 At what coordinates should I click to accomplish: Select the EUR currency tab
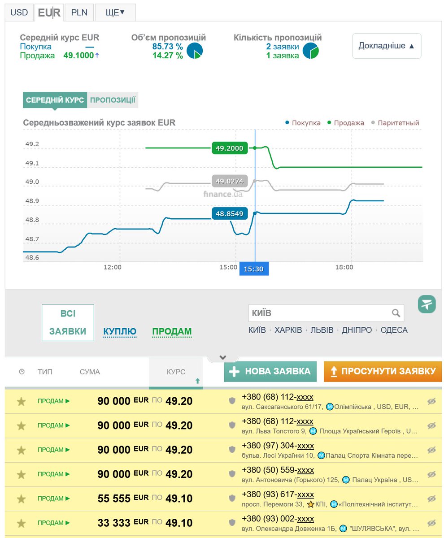(49, 13)
